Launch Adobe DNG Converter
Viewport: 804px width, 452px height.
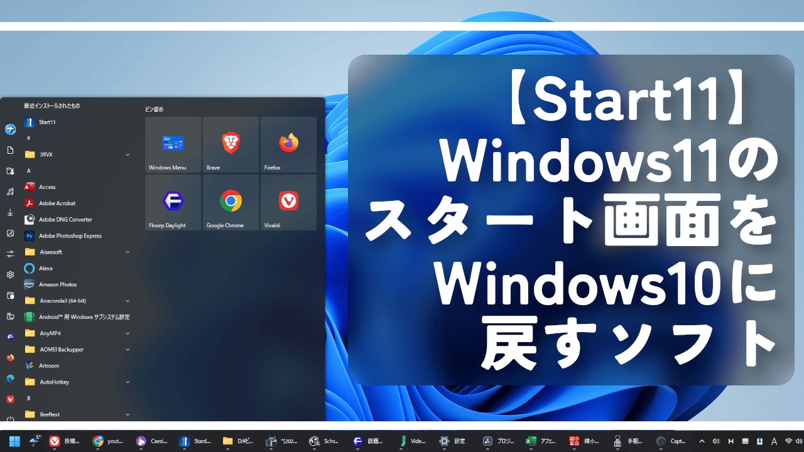(77, 219)
